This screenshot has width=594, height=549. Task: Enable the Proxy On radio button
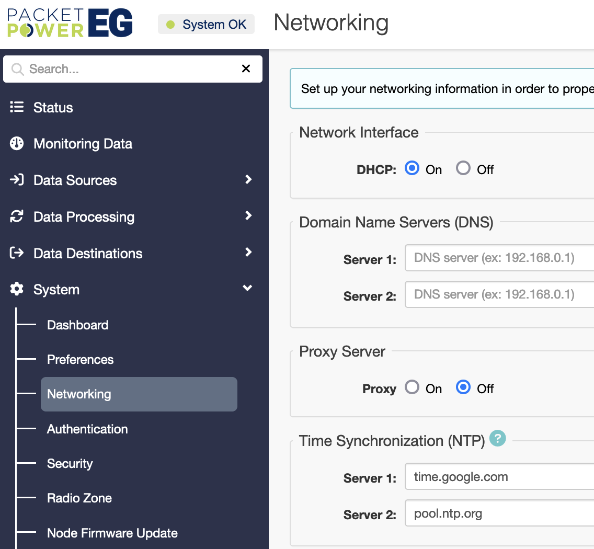pos(412,387)
